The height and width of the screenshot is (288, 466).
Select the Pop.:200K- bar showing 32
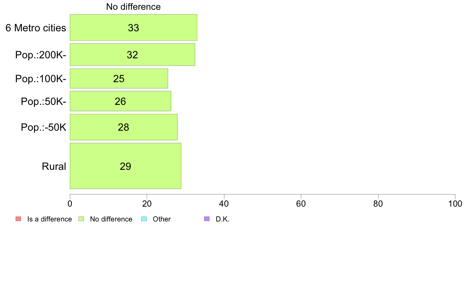132,54
